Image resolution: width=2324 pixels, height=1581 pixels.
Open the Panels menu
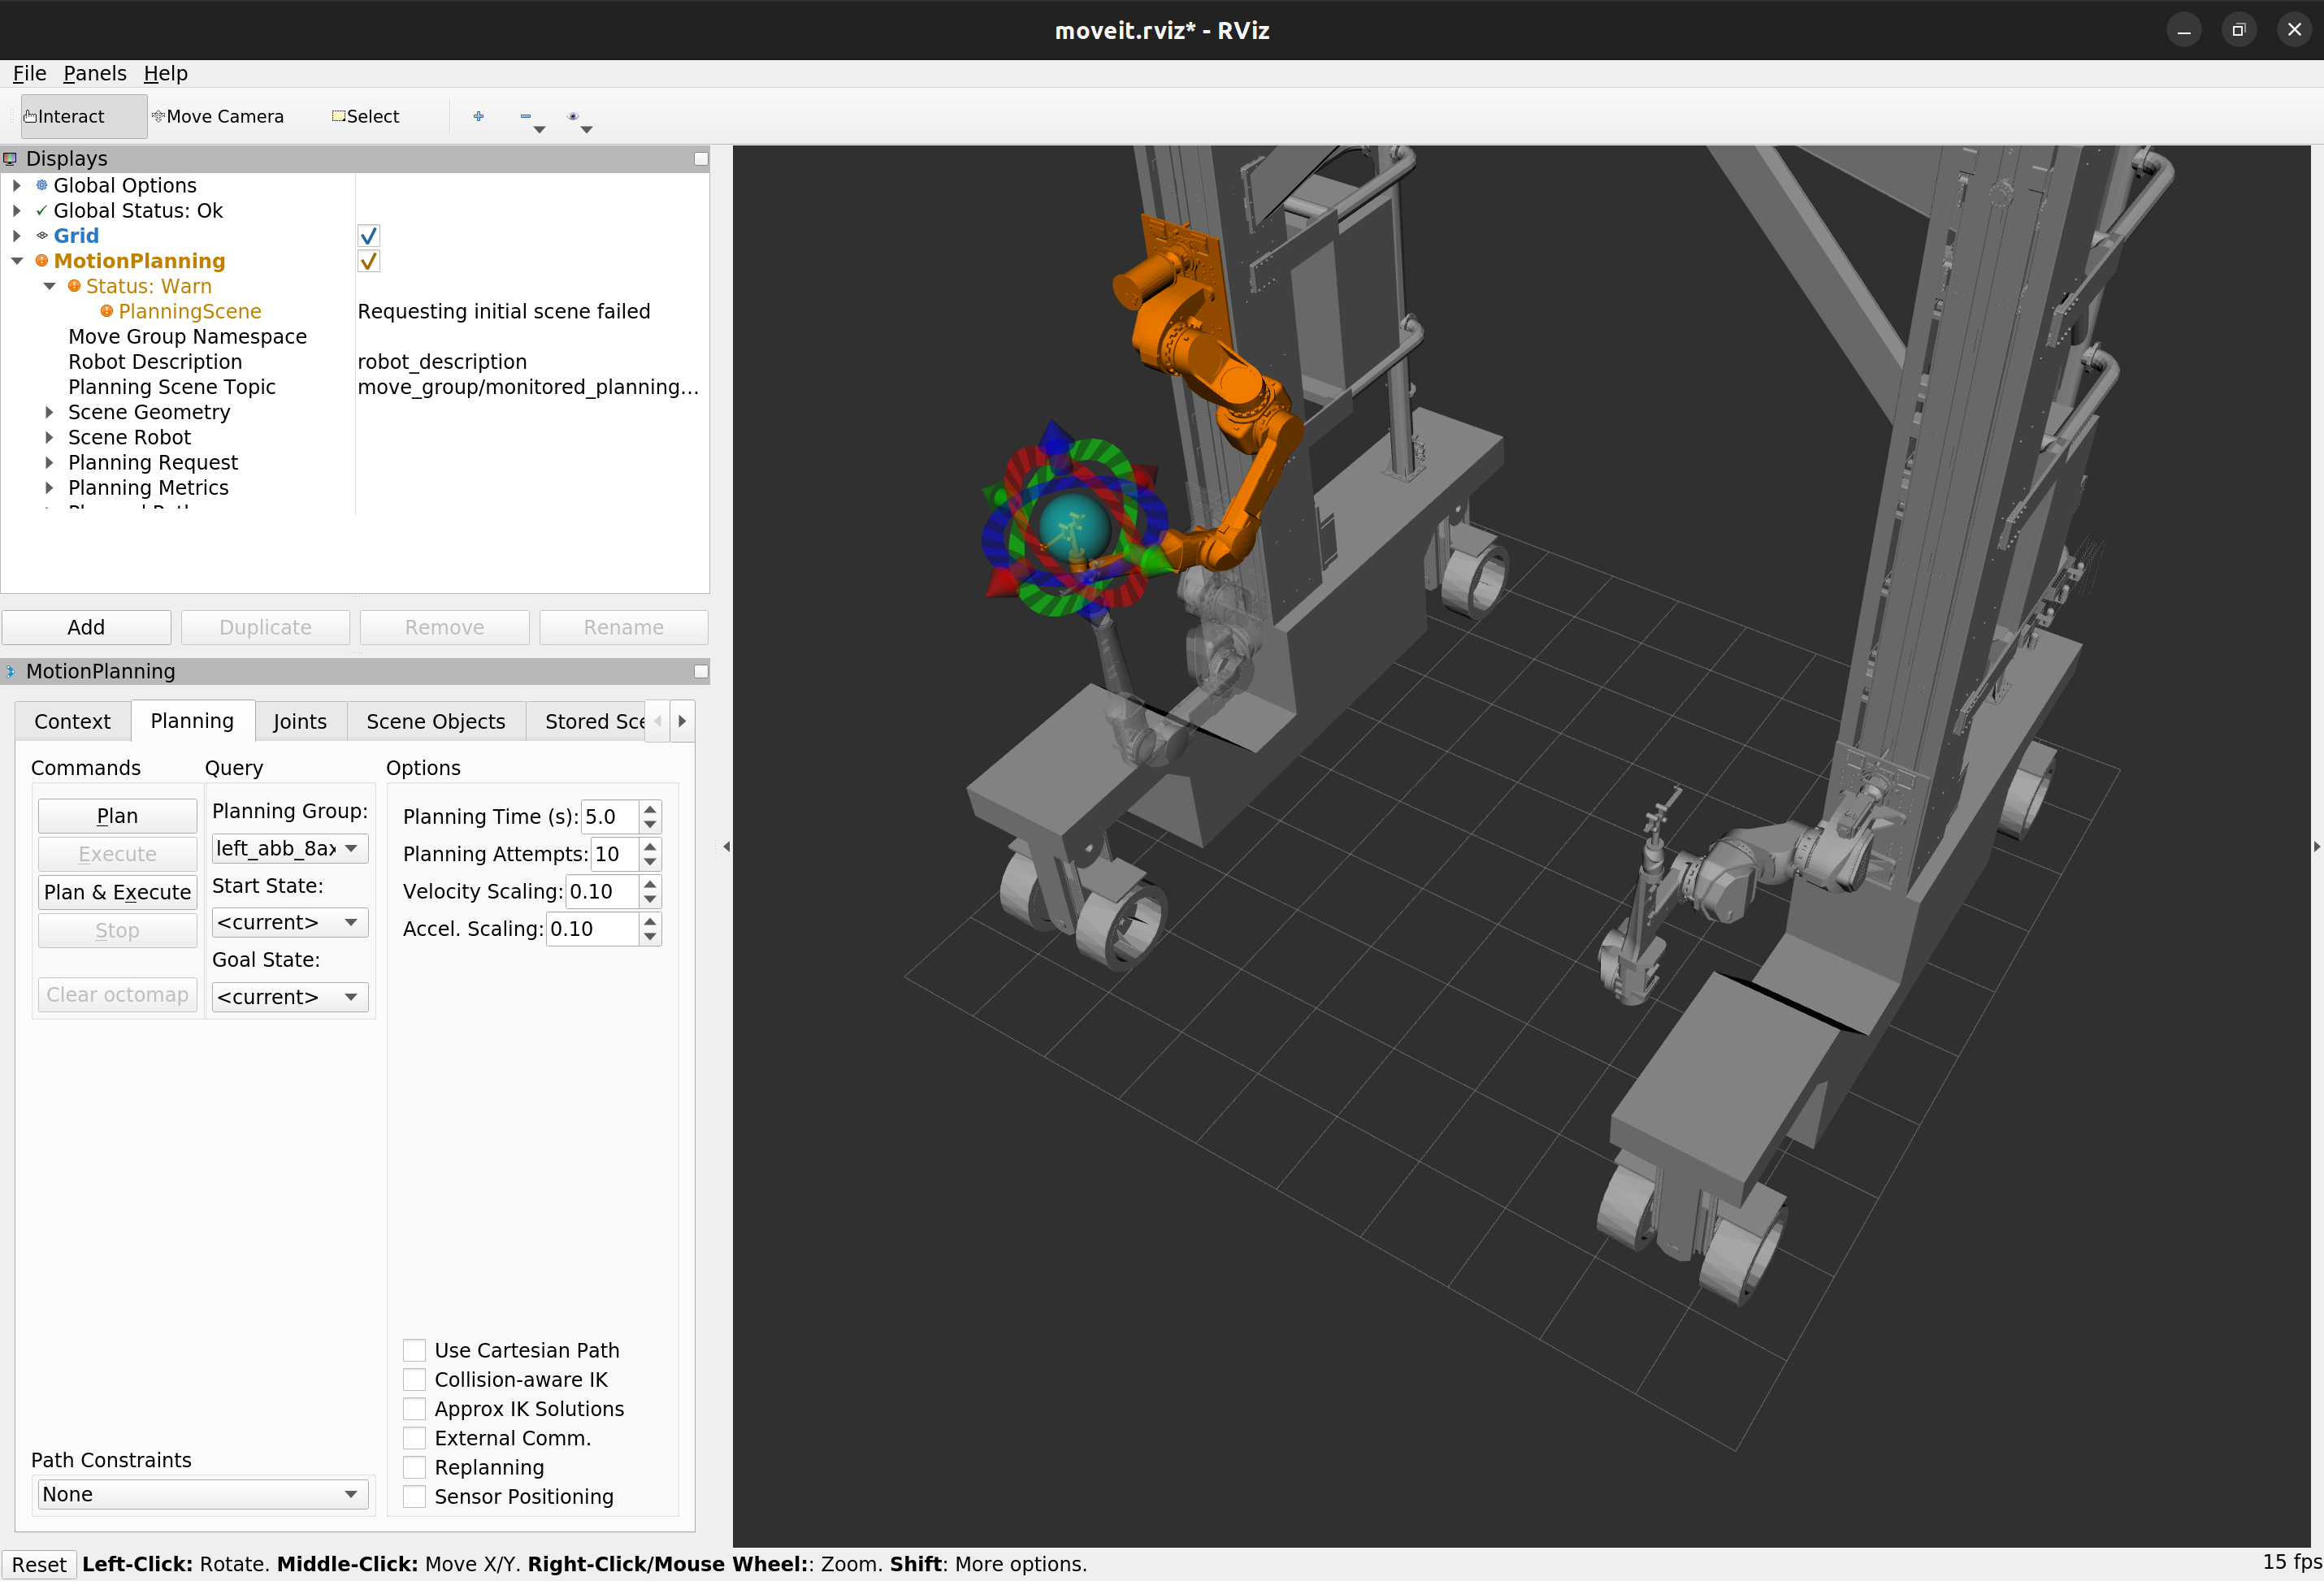(94, 73)
